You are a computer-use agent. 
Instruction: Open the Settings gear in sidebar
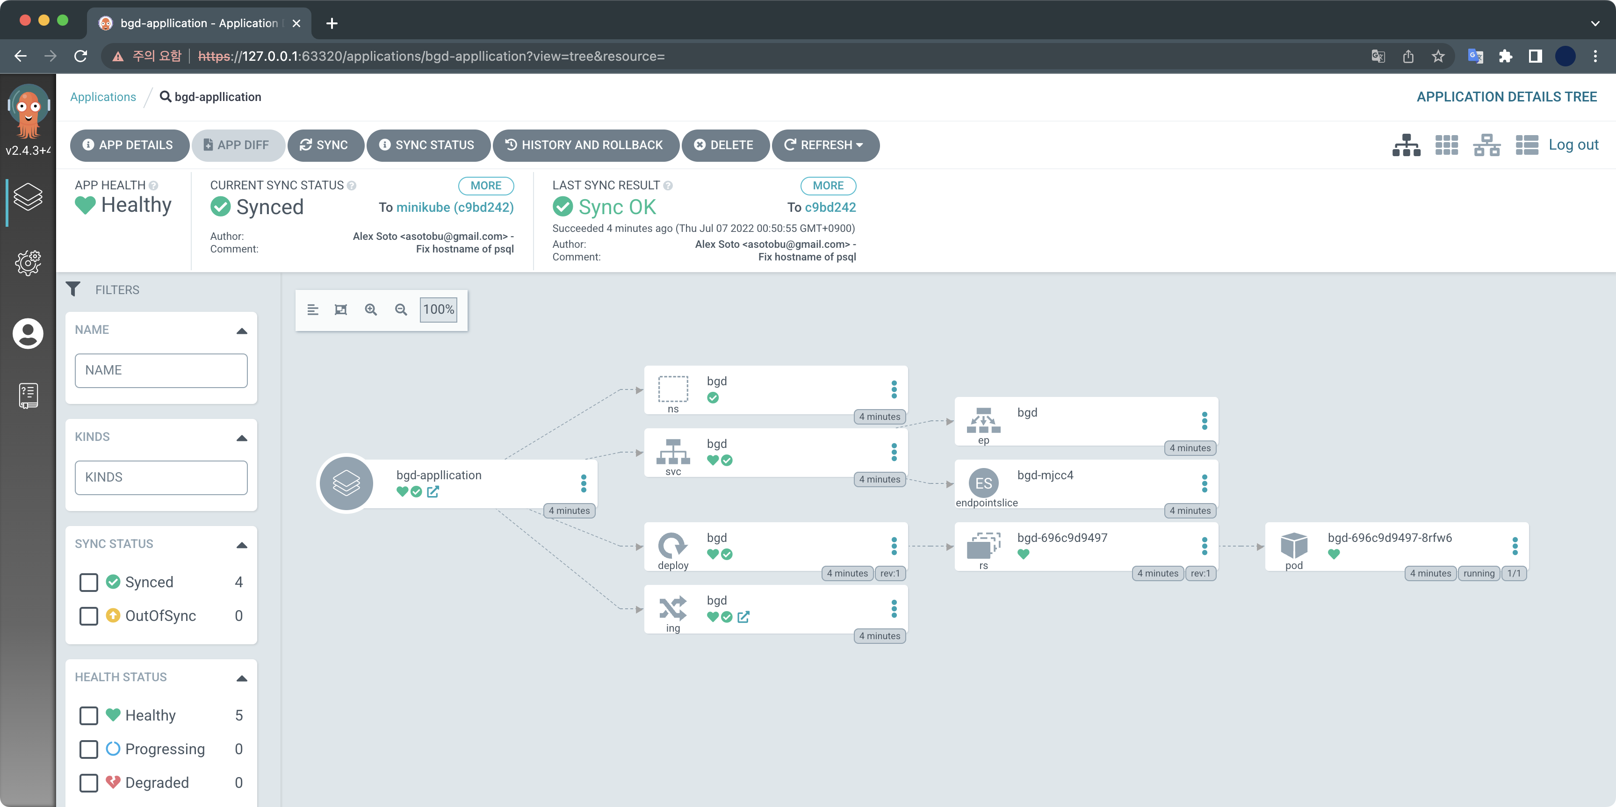[28, 263]
